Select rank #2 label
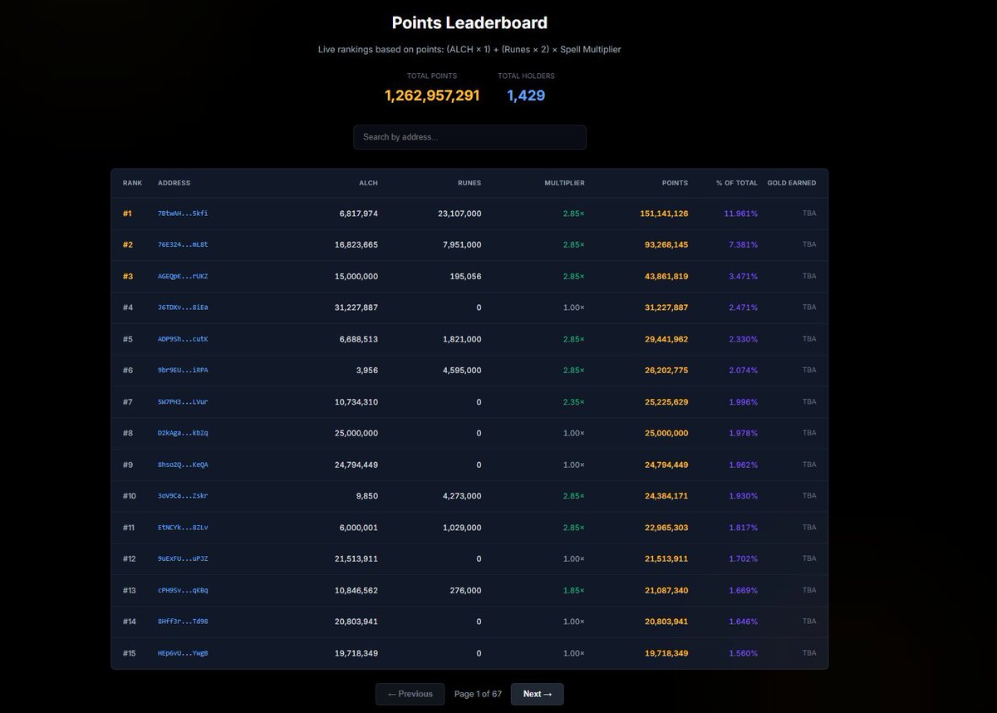This screenshot has height=713, width=997. coord(128,245)
